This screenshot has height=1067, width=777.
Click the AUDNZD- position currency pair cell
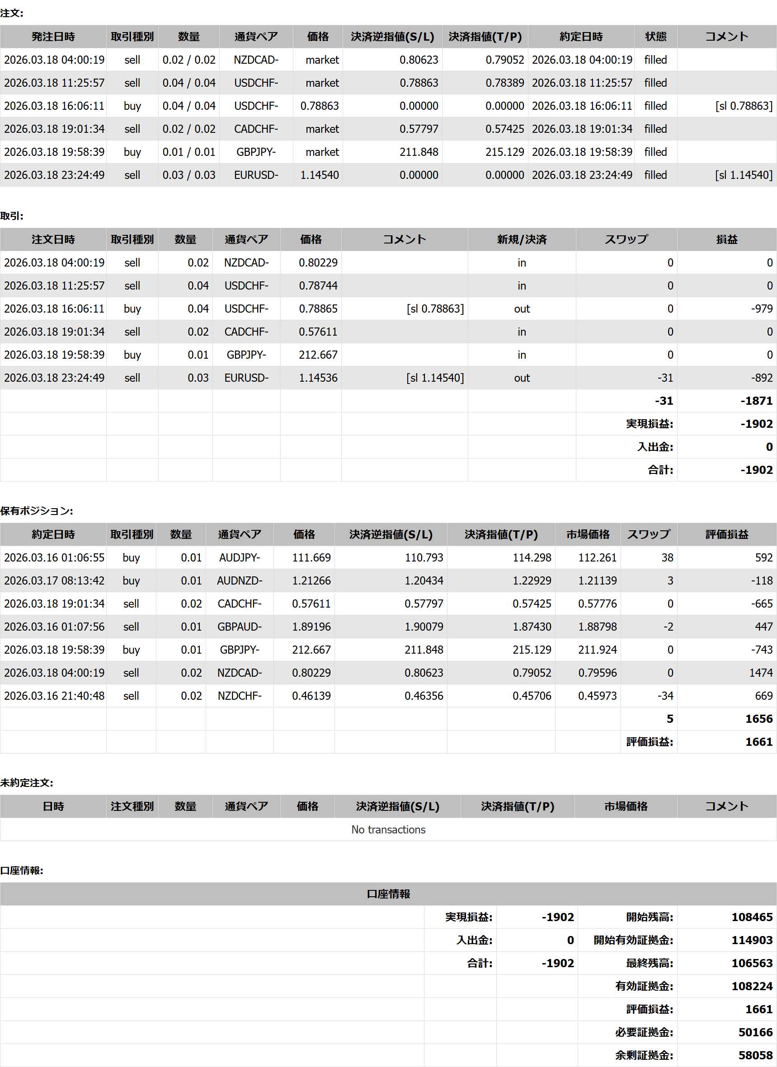239,580
